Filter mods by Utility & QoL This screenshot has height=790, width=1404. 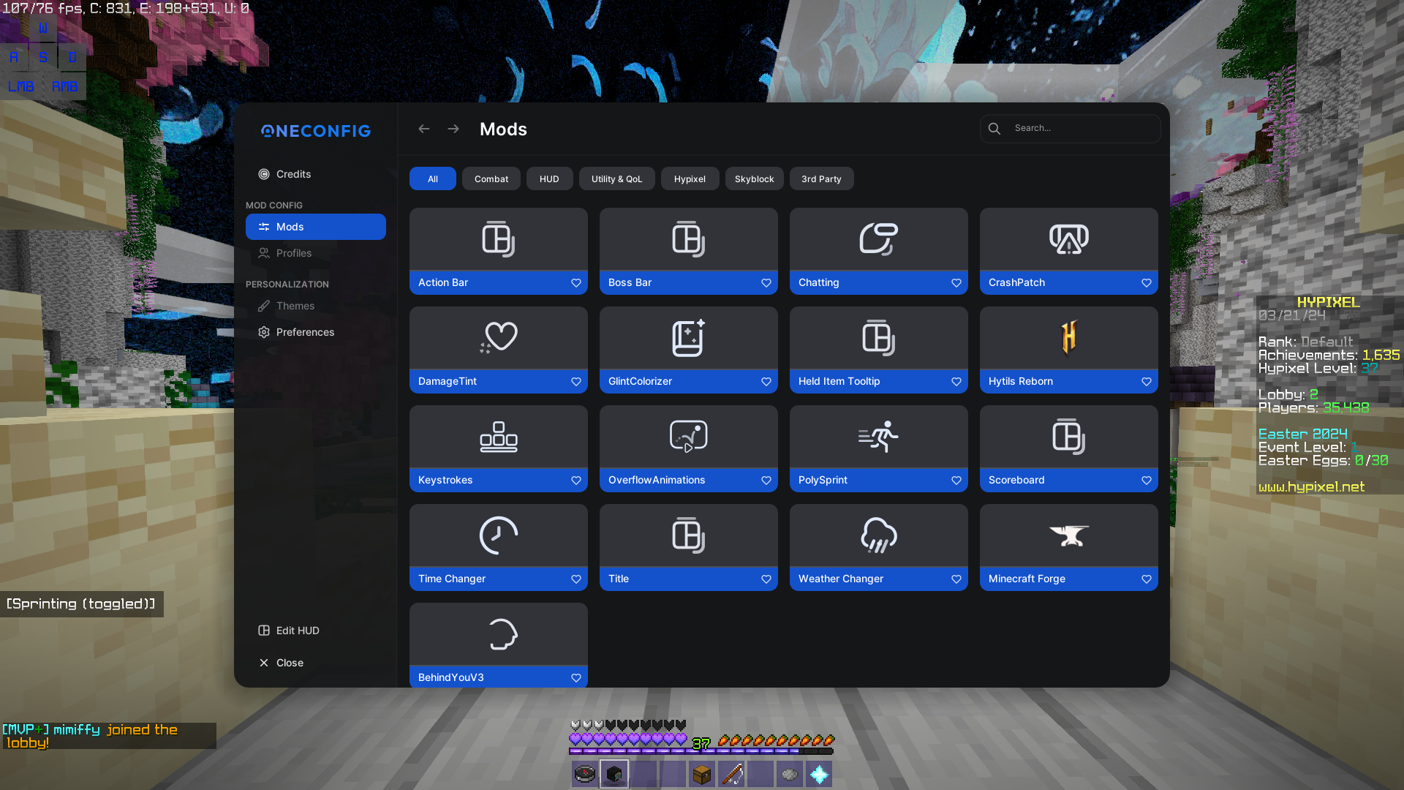click(617, 178)
